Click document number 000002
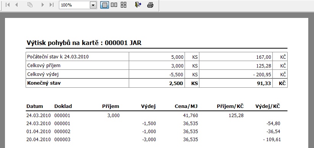This screenshot has height=148, width=314. tap(62, 132)
